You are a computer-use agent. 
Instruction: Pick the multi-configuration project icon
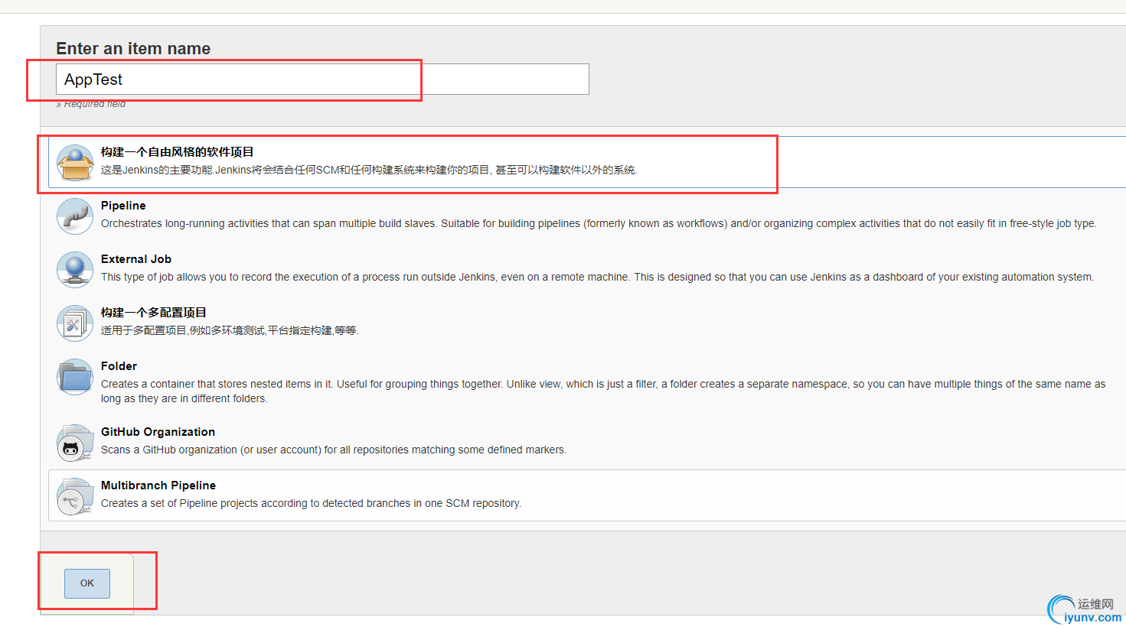pyautogui.click(x=75, y=323)
